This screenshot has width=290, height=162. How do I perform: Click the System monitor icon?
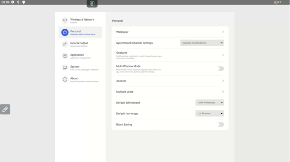65,68
